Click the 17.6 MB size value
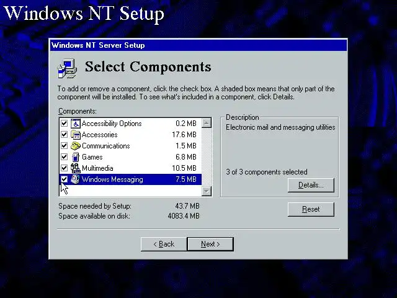397x298 pixels. pyautogui.click(x=184, y=135)
